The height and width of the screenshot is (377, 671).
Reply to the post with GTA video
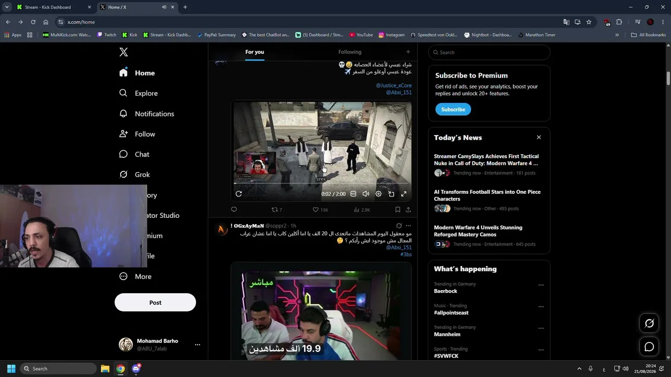[234, 209]
